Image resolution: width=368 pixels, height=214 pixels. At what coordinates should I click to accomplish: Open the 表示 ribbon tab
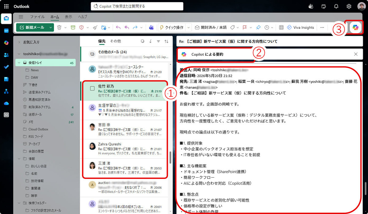[69, 17]
